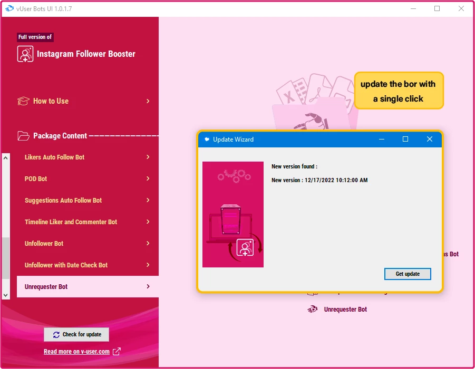Click the New version date text
The height and width of the screenshot is (369, 475).
coord(319,180)
